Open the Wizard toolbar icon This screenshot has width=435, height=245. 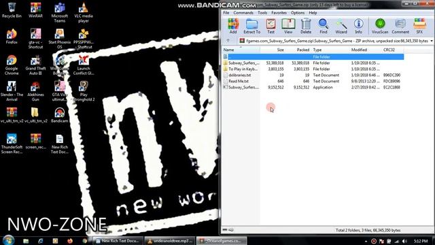point(341,26)
